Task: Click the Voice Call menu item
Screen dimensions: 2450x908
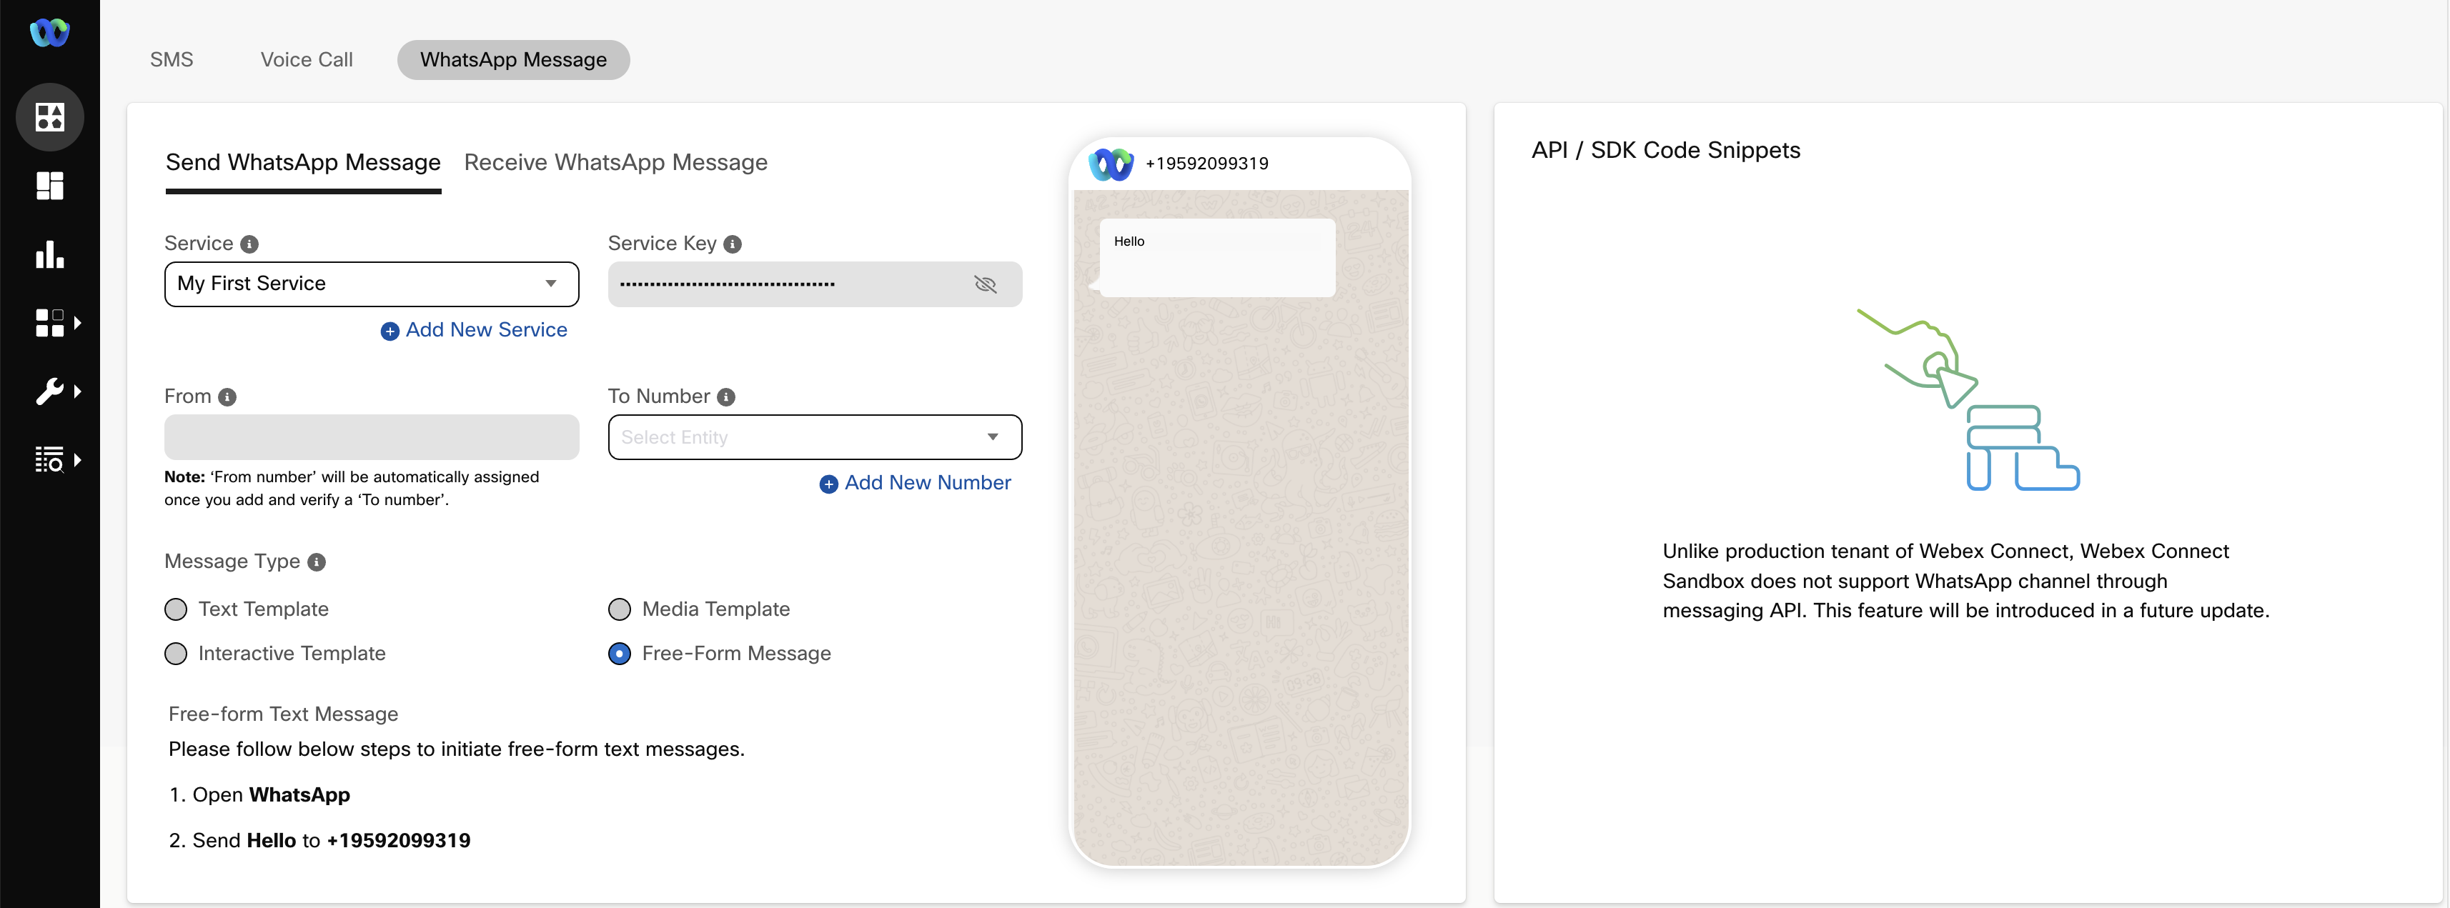Action: [x=306, y=58]
